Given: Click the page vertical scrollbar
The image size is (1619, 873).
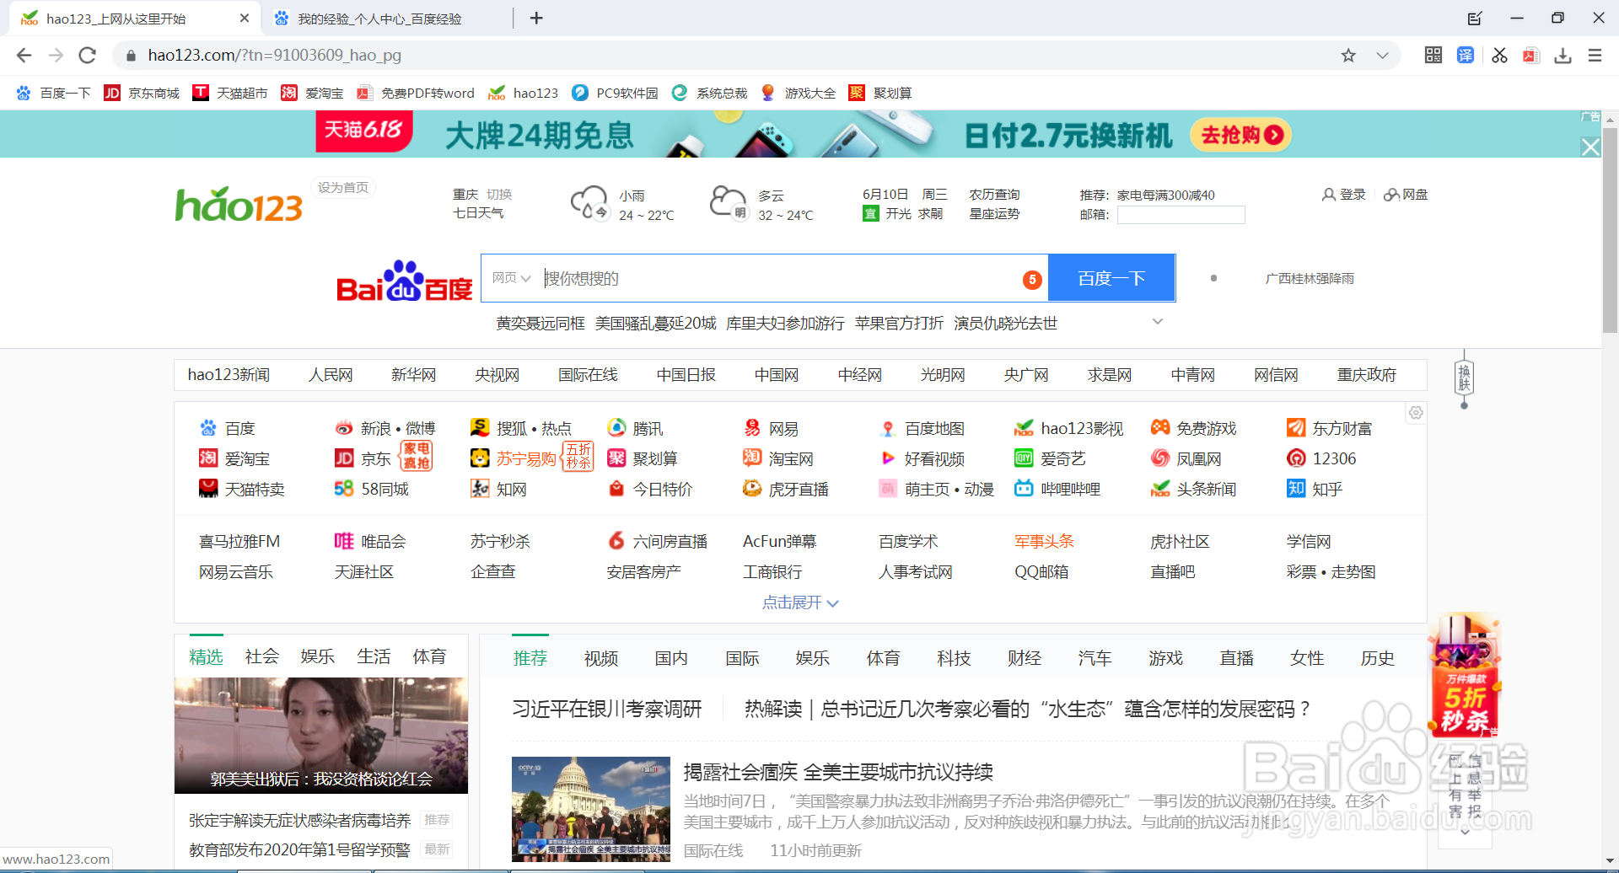Looking at the screenshot, I should (1610, 232).
